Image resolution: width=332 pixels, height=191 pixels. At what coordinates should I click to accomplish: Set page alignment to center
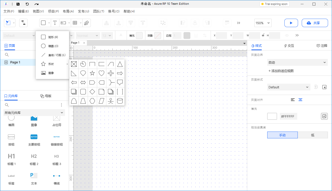tap(300, 100)
